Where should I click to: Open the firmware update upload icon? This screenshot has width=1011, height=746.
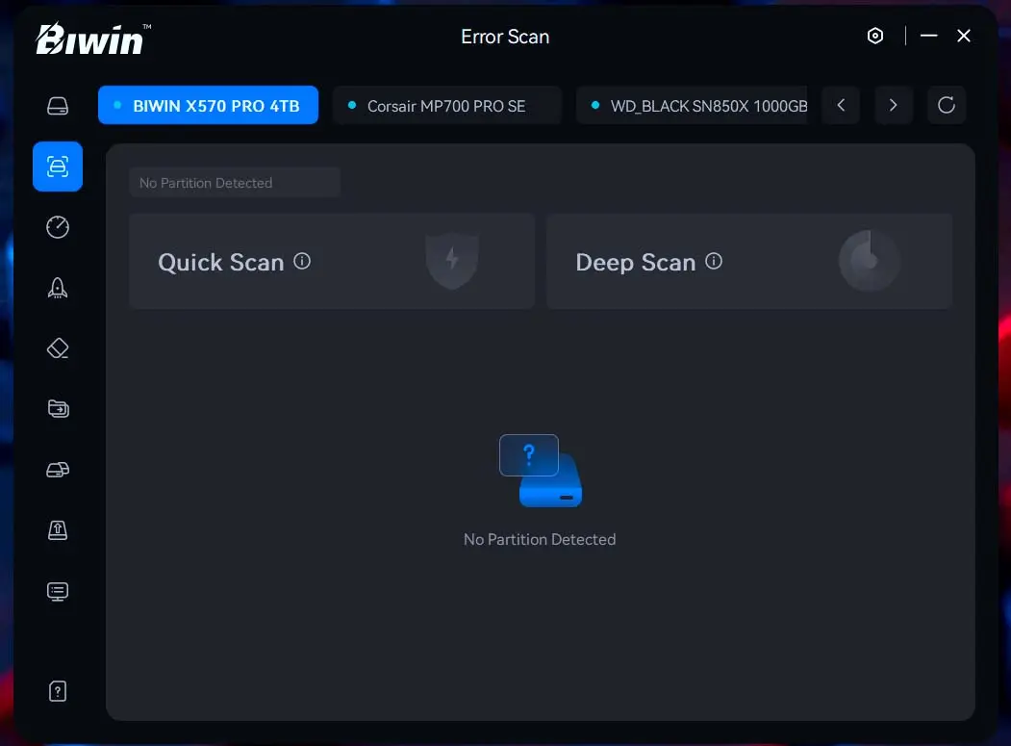pyautogui.click(x=58, y=530)
